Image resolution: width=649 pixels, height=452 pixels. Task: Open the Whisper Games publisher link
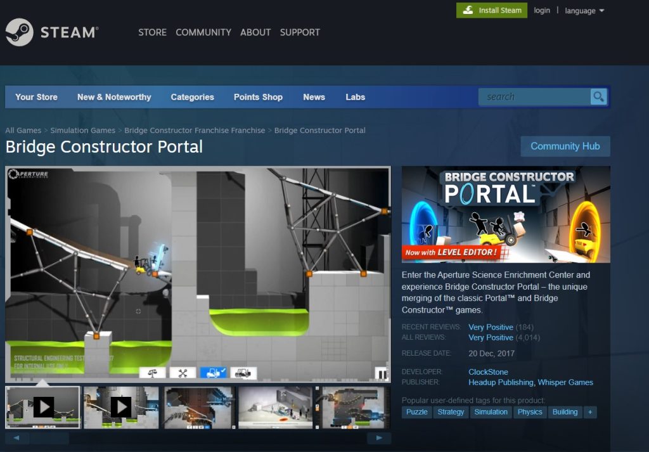tap(565, 382)
